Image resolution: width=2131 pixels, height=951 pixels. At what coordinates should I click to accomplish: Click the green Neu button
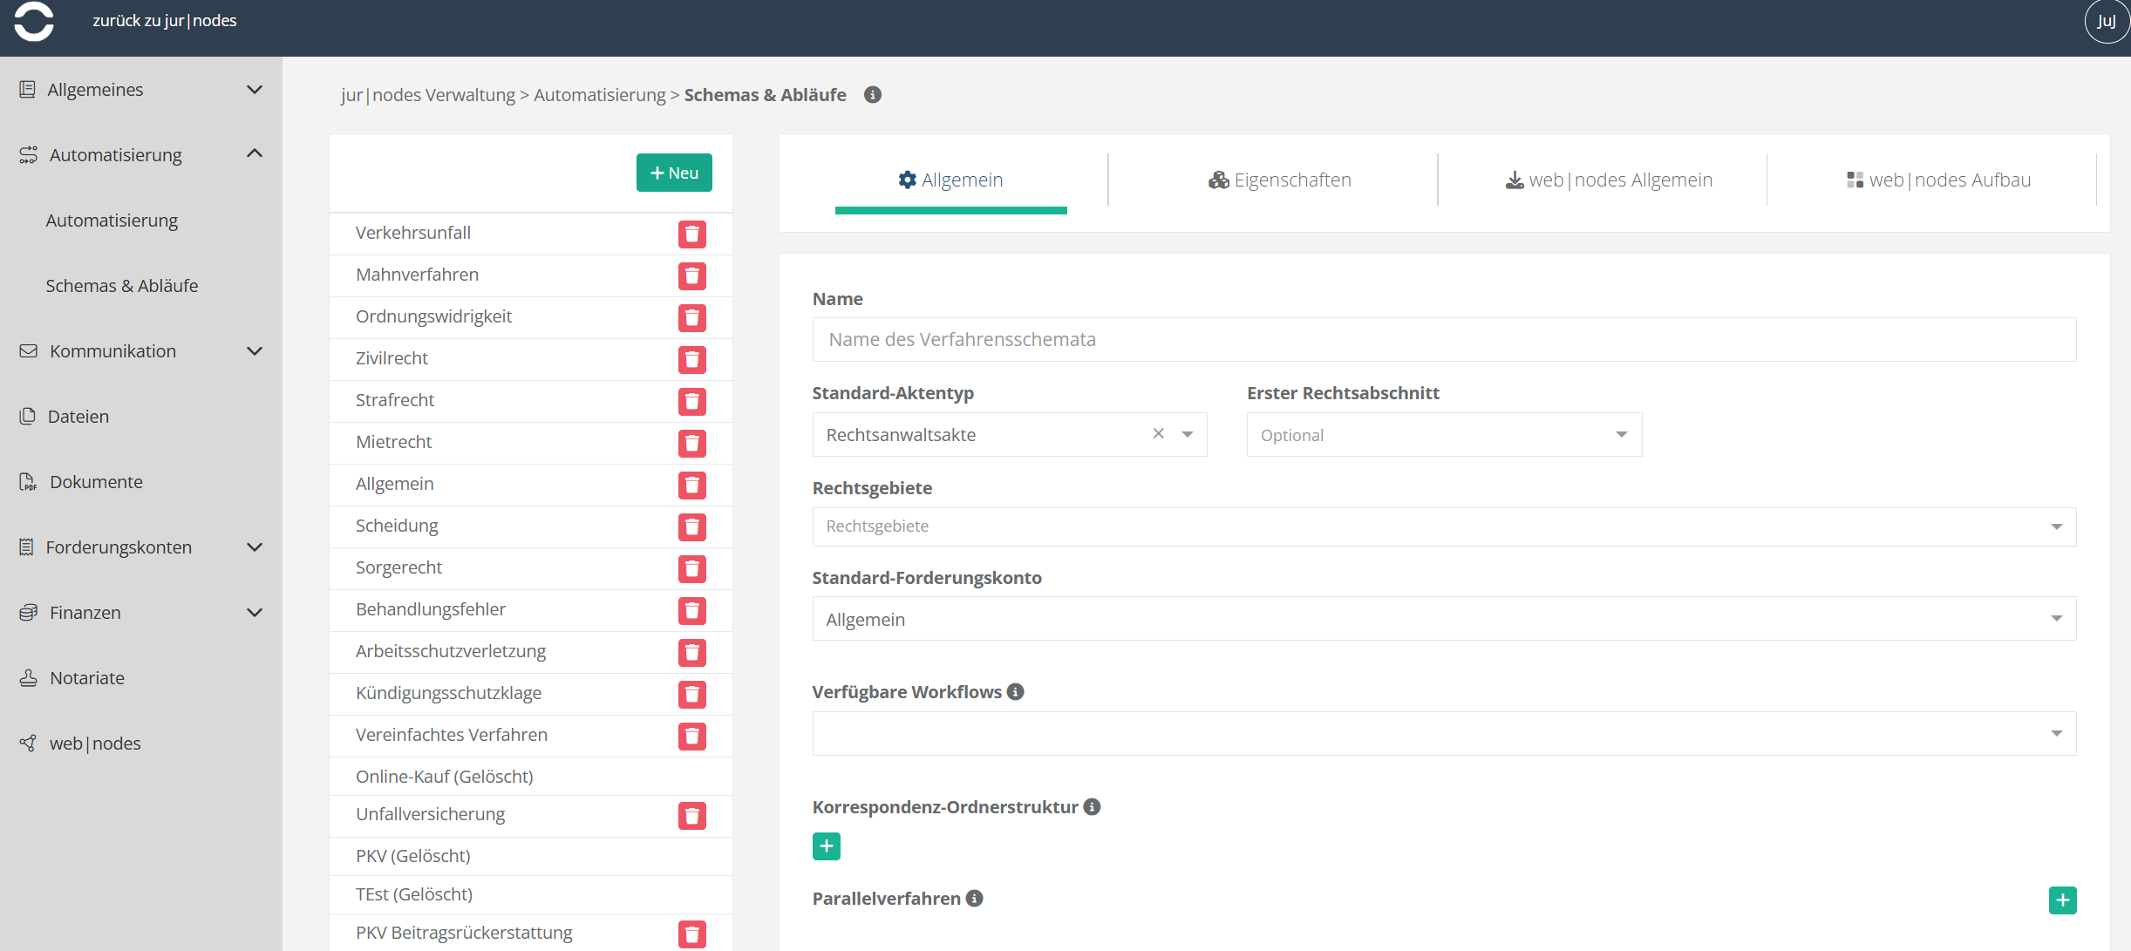point(674,173)
